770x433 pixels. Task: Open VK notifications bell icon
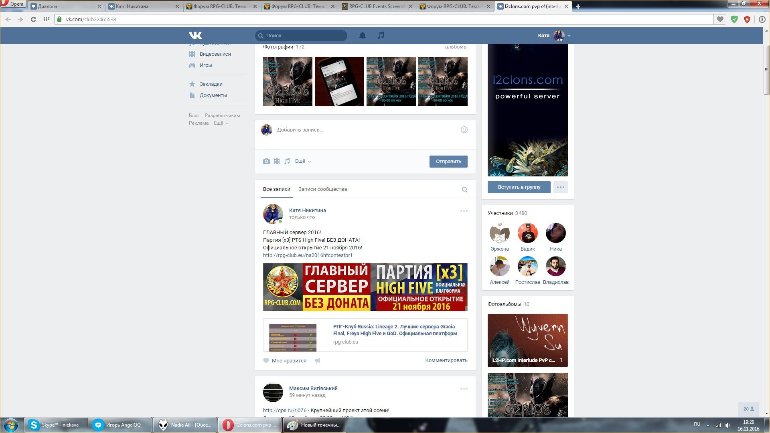tap(362, 36)
